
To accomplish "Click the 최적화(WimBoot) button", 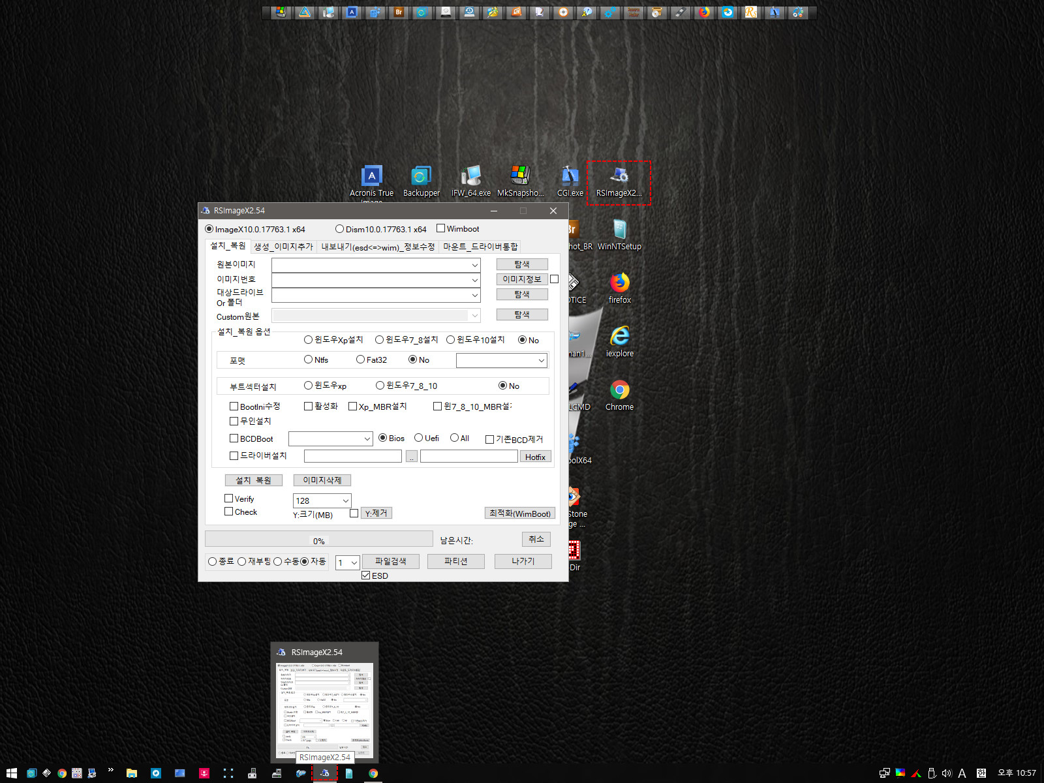I will (520, 514).
